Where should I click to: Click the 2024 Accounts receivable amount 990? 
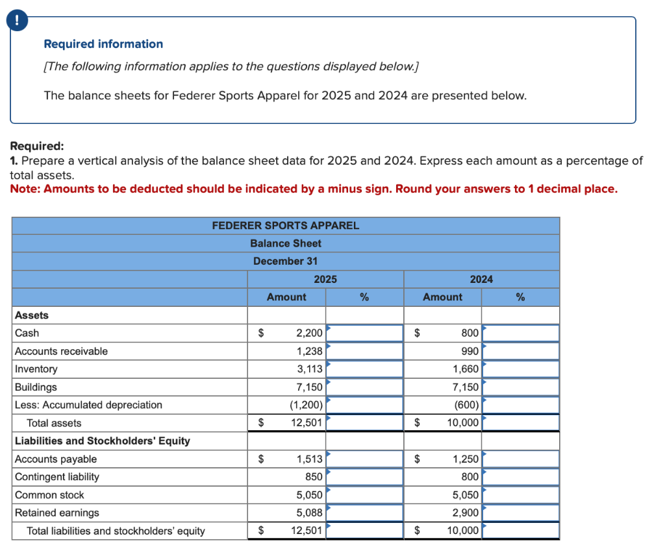click(x=470, y=351)
